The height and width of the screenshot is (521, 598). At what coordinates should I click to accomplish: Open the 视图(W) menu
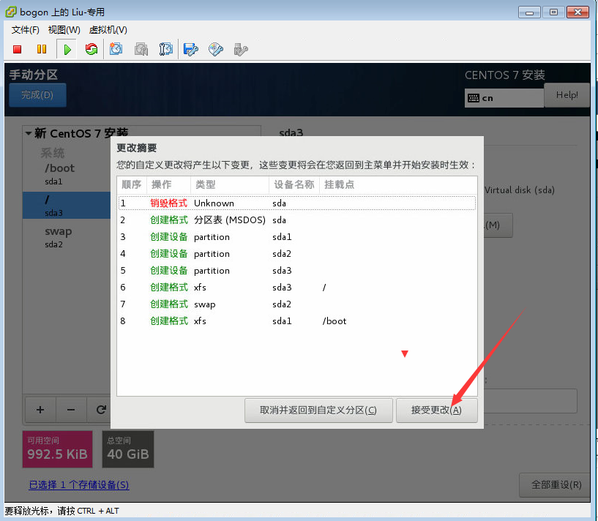[64, 30]
